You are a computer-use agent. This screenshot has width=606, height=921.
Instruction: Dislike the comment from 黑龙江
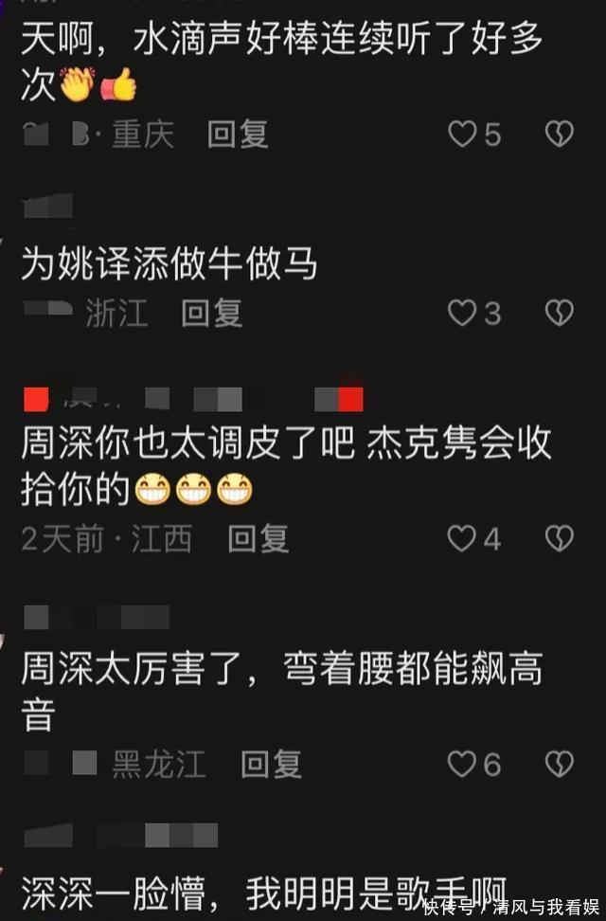pyautogui.click(x=559, y=764)
